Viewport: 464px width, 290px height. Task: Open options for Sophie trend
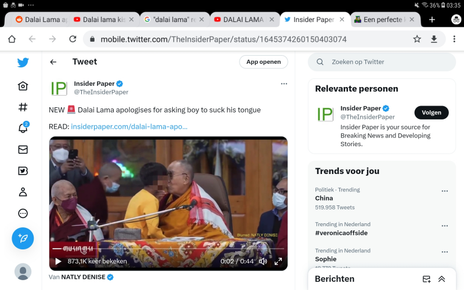[444, 252]
